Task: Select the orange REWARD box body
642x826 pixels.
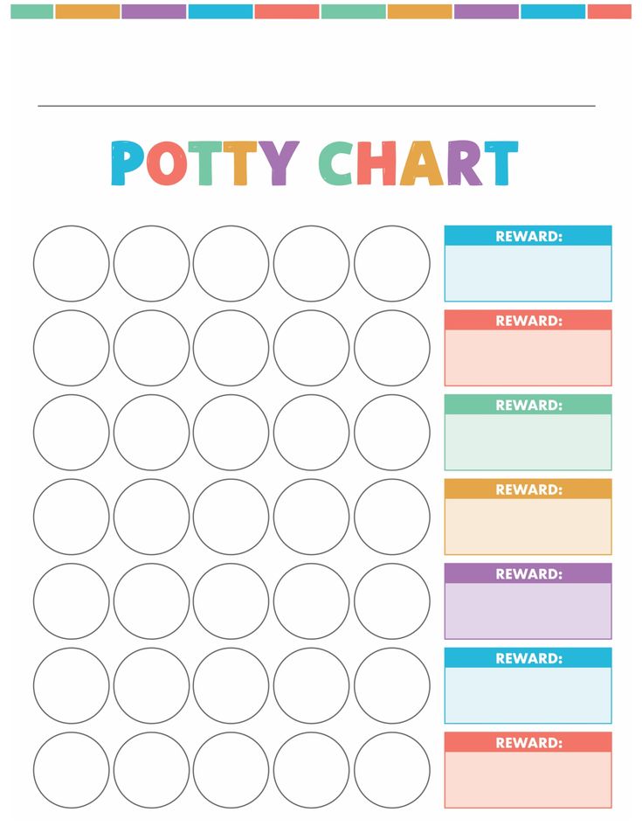Action: pyautogui.click(x=528, y=526)
